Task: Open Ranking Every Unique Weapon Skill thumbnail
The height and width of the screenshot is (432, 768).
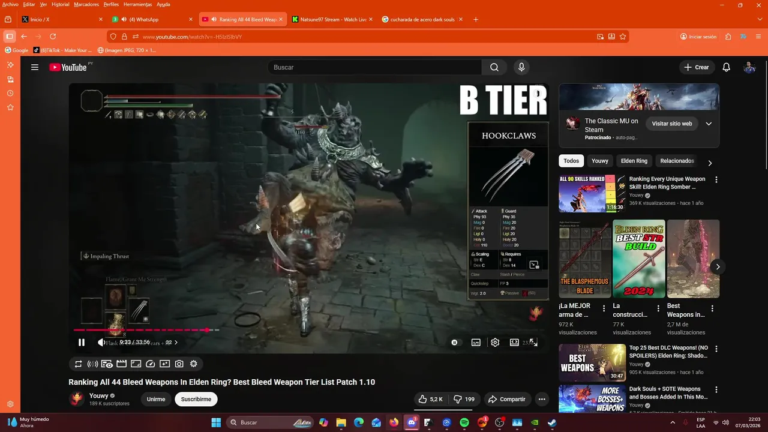Action: click(592, 193)
